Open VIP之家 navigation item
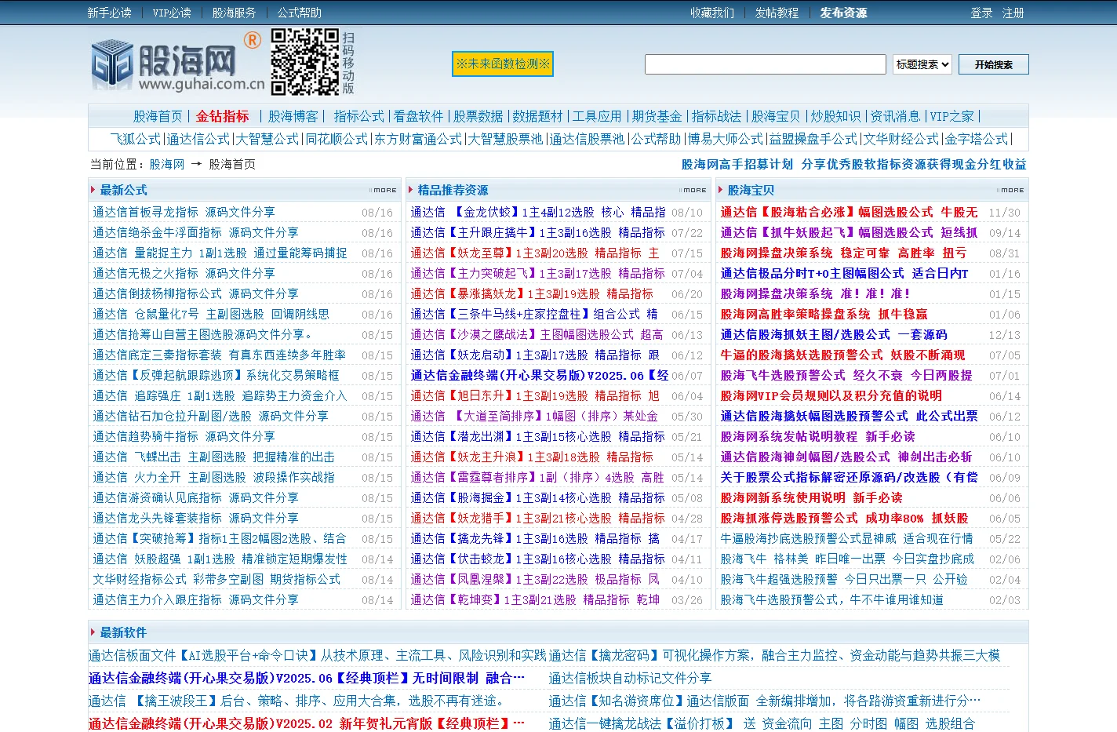 [x=951, y=116]
